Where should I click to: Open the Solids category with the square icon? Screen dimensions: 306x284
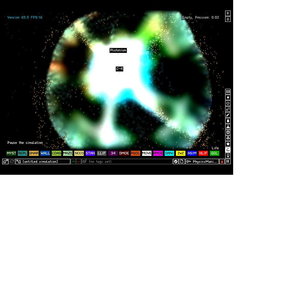[228, 132]
